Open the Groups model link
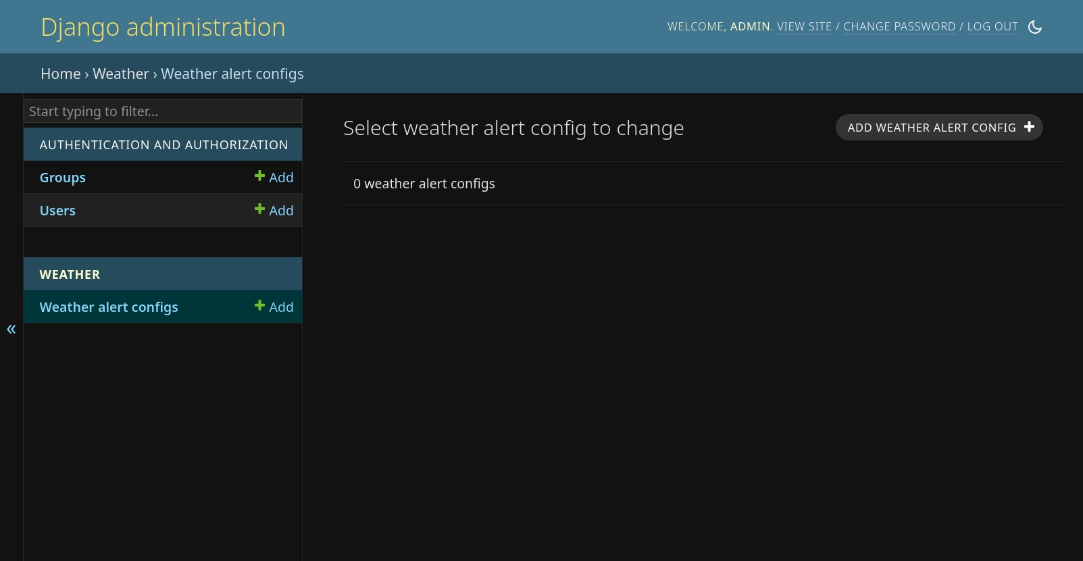The width and height of the screenshot is (1083, 561). (63, 178)
